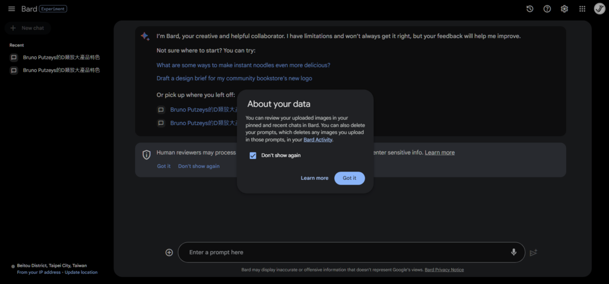Viewport: 609px width, 284px height.
Task: Click the upload image plus icon
Action: pos(169,252)
